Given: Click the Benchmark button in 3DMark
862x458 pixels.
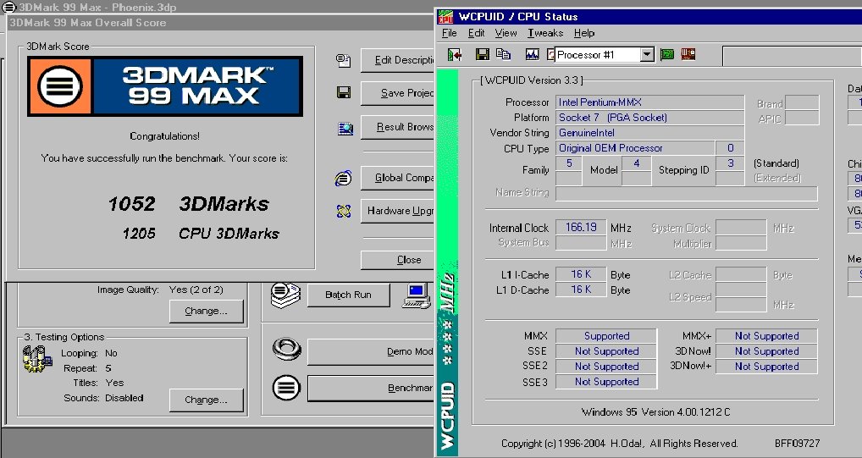Looking at the screenshot, I should pyautogui.click(x=371, y=389).
